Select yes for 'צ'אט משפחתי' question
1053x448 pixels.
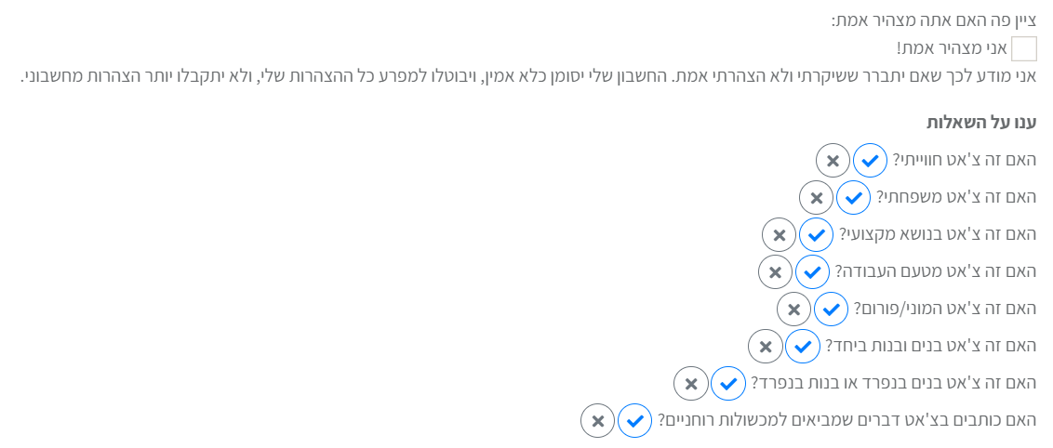[x=853, y=198]
